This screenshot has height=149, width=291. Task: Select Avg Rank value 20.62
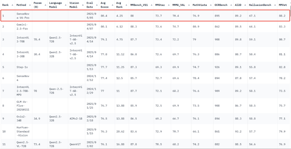click(120, 132)
